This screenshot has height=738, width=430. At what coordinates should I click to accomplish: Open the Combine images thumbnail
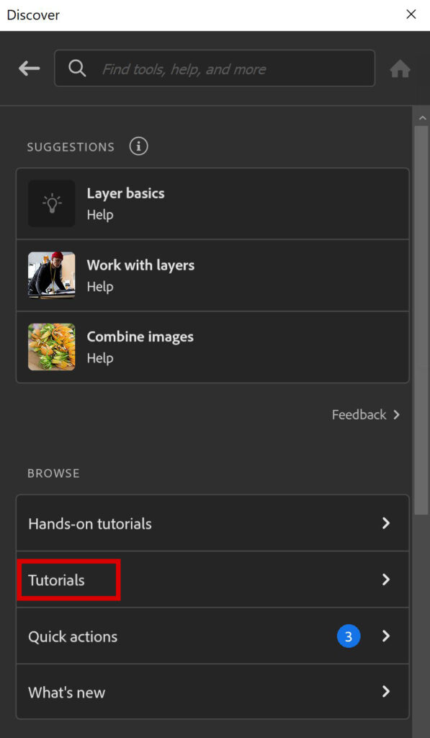pyautogui.click(x=51, y=347)
